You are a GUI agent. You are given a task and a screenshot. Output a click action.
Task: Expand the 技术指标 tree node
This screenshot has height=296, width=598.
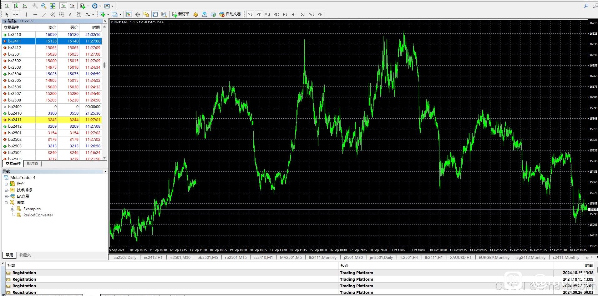click(x=6, y=190)
